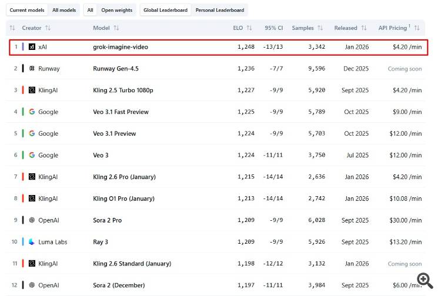Sort by Creator column arrows
This screenshot has width=441, height=296.
48,28
